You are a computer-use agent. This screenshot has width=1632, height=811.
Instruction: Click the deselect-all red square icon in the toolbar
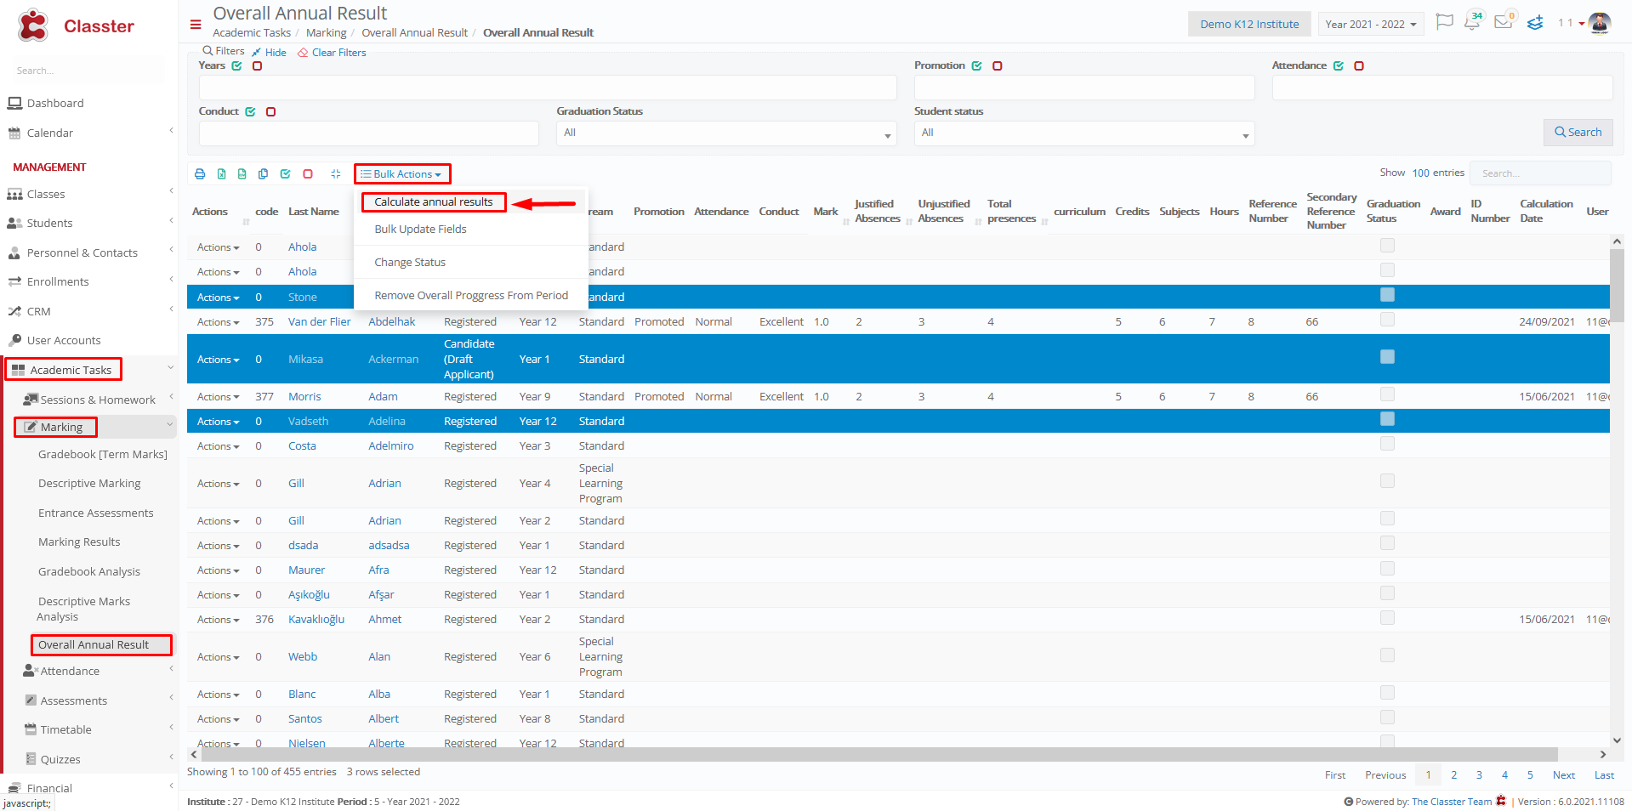point(308,174)
